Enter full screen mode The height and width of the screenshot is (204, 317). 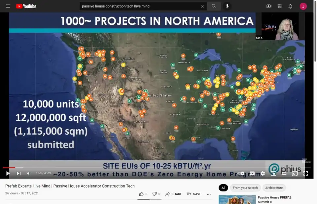(x=305, y=173)
